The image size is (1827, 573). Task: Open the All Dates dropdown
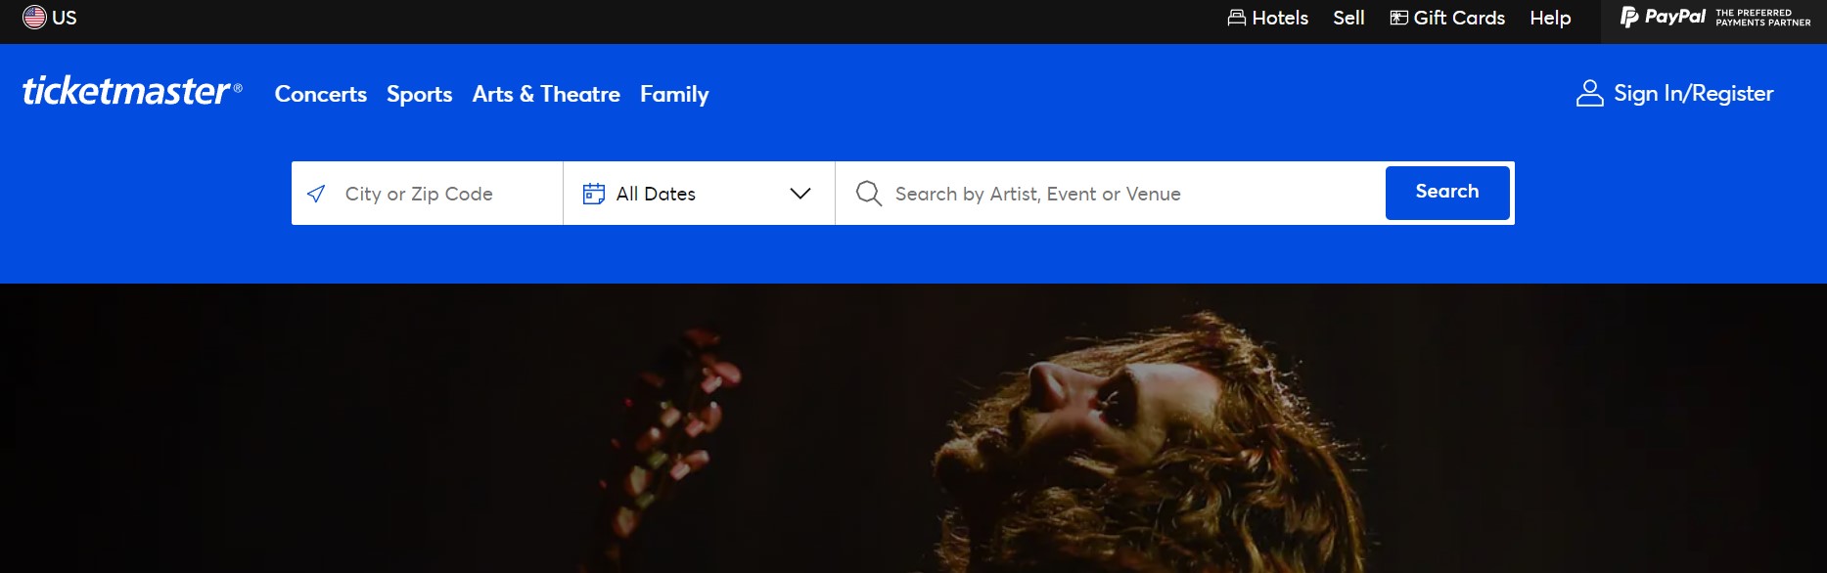point(654,193)
